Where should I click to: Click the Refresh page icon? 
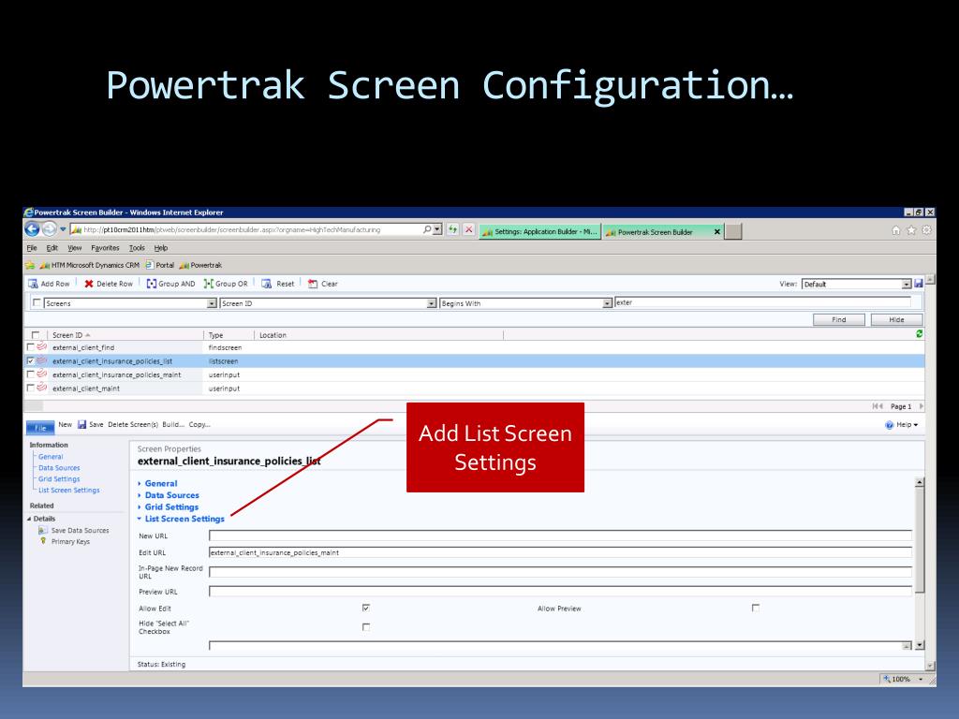pos(452,230)
